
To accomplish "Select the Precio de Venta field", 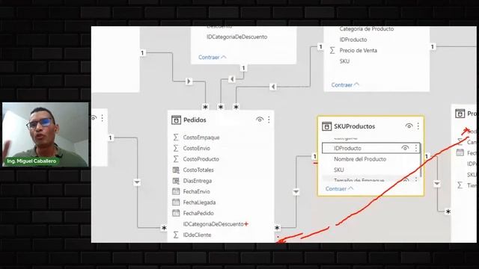I will 358,51.
